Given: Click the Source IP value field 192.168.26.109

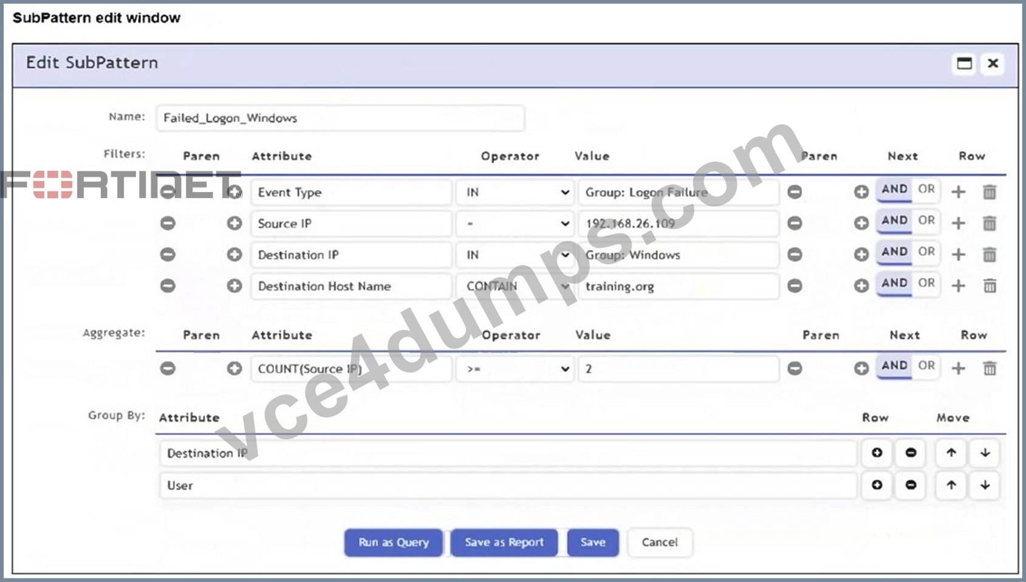Looking at the screenshot, I should [678, 224].
